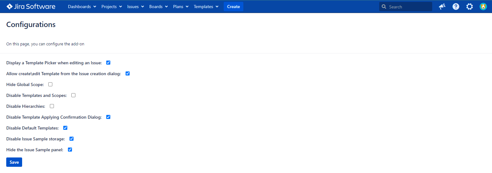The image size is (492, 173).
Task: Toggle Hide the Issue Sample panel checkbox
Action: [x=70, y=150]
